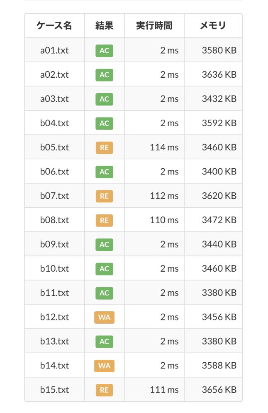This screenshot has width=268, height=413.
Task: Select the a01.txt case name
Action: 54,50
